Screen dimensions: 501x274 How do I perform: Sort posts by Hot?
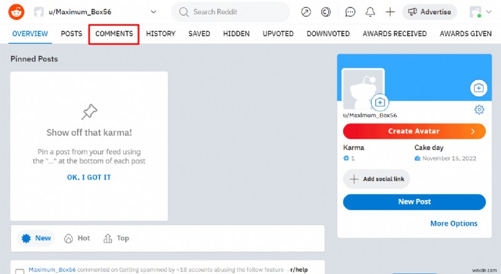77,238
